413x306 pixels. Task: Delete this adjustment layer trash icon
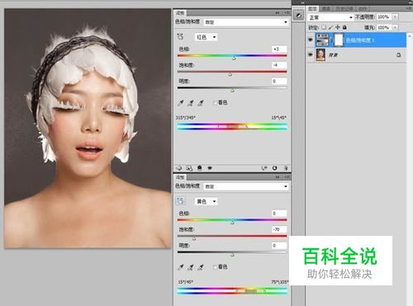pos(286,167)
